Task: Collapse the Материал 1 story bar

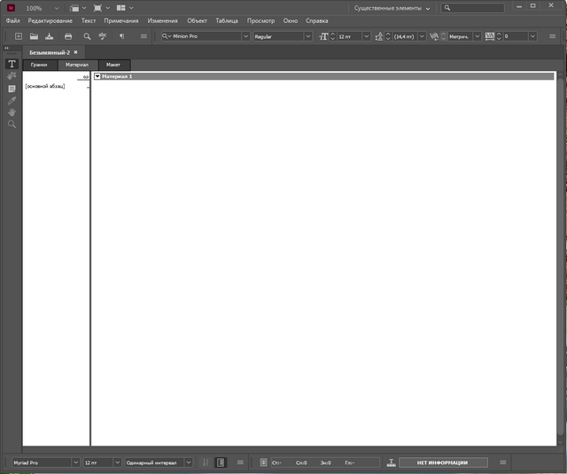Action: [x=97, y=77]
